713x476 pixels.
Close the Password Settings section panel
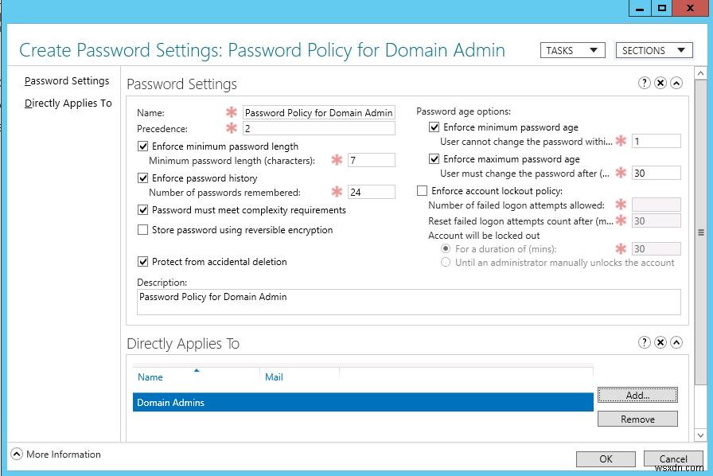point(661,84)
